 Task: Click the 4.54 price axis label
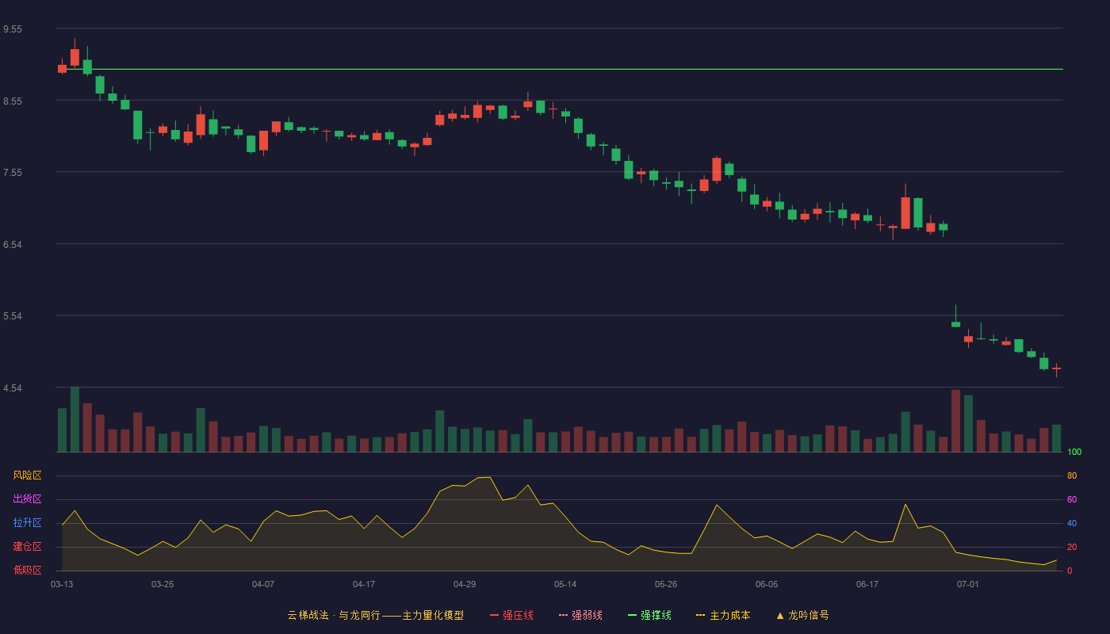click(13, 388)
